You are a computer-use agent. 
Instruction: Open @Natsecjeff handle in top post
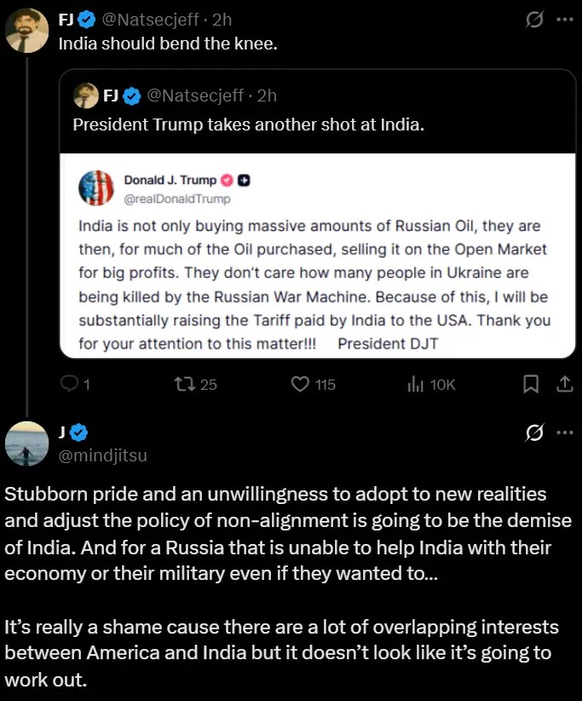point(151,20)
